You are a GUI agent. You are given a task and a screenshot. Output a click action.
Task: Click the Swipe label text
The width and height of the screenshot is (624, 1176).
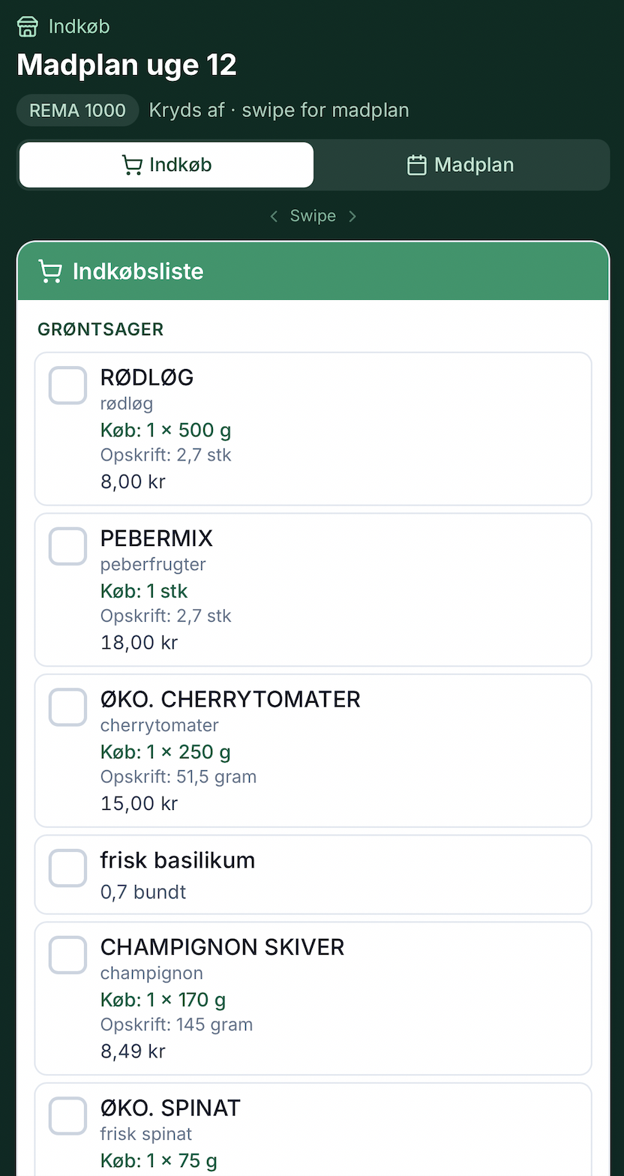click(313, 217)
